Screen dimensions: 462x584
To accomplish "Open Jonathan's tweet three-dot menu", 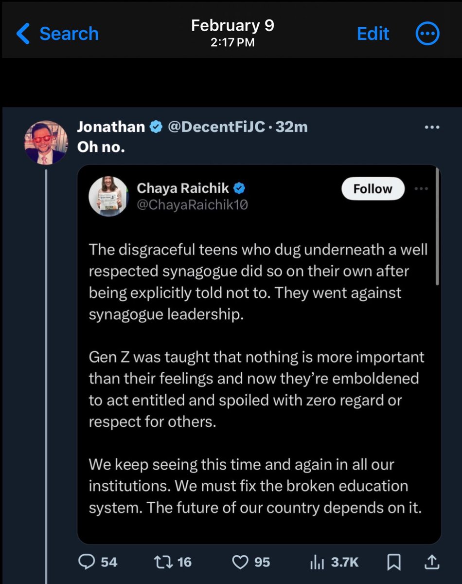I will (432, 128).
